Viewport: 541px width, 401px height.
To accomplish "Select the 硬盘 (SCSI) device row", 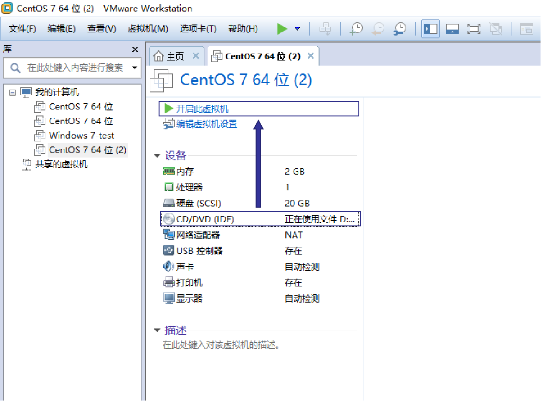I will [x=260, y=203].
